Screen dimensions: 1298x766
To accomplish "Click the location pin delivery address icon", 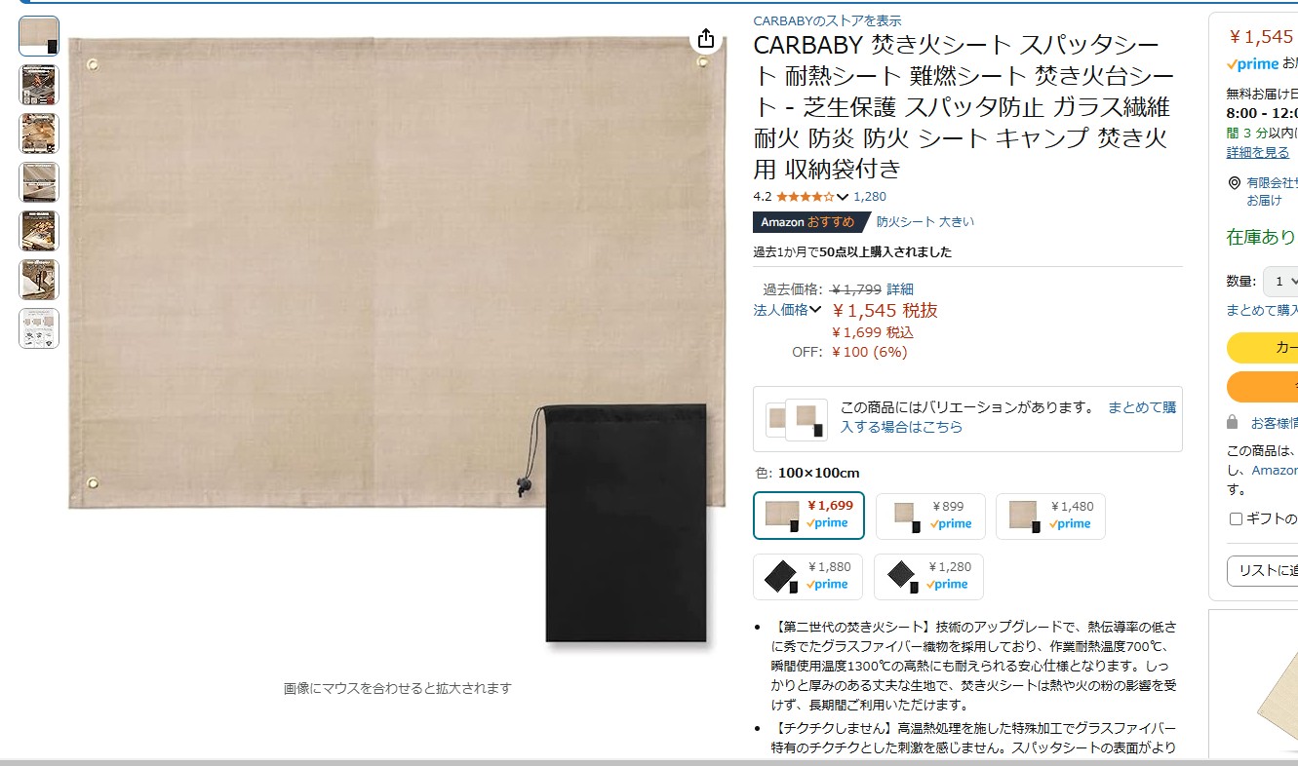I will coord(1235,183).
